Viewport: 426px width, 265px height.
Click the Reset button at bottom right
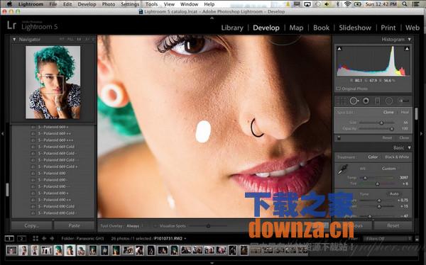(393, 225)
